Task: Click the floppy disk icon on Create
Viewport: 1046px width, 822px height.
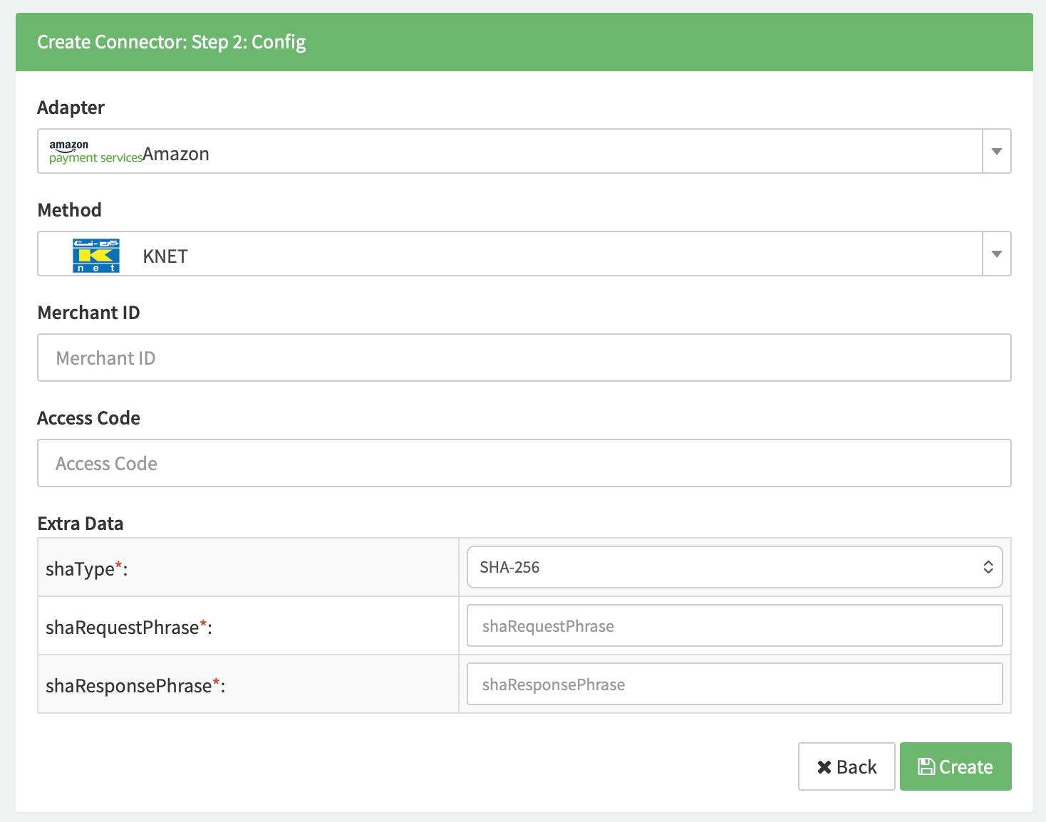Action: click(x=926, y=766)
